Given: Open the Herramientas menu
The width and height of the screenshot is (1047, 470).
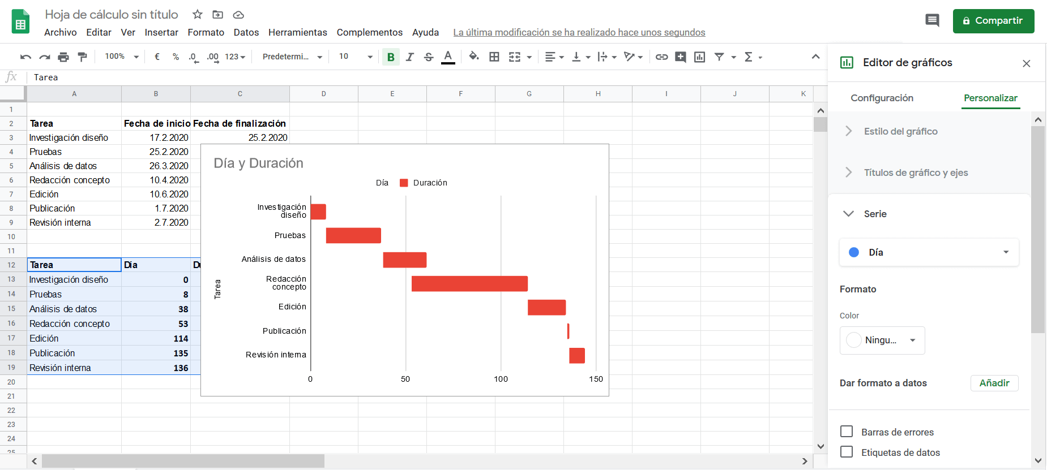Looking at the screenshot, I should click(298, 32).
